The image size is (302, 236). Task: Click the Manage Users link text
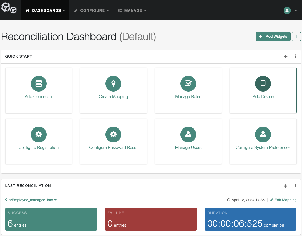coord(188,147)
